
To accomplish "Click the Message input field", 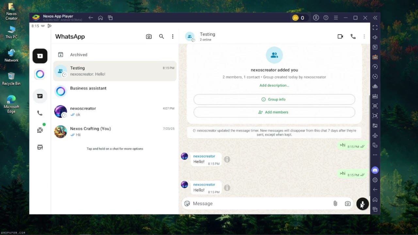I will point(261,203).
